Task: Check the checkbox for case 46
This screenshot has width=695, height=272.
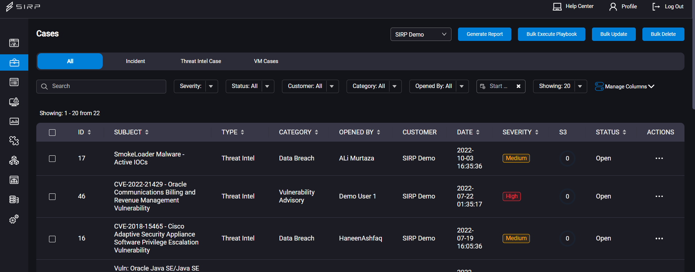Action: (52, 196)
